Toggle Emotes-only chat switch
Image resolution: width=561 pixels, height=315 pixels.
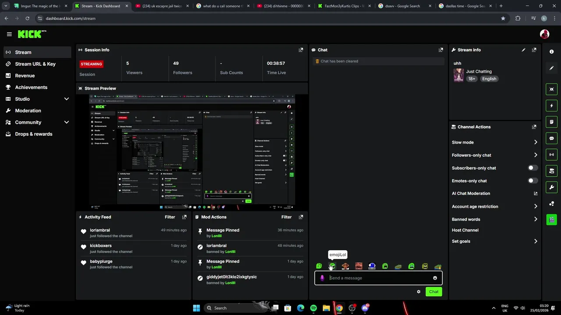tap(533, 181)
